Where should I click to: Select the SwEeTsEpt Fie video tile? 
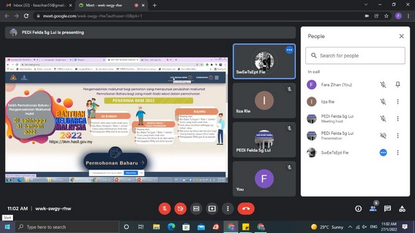point(264,61)
